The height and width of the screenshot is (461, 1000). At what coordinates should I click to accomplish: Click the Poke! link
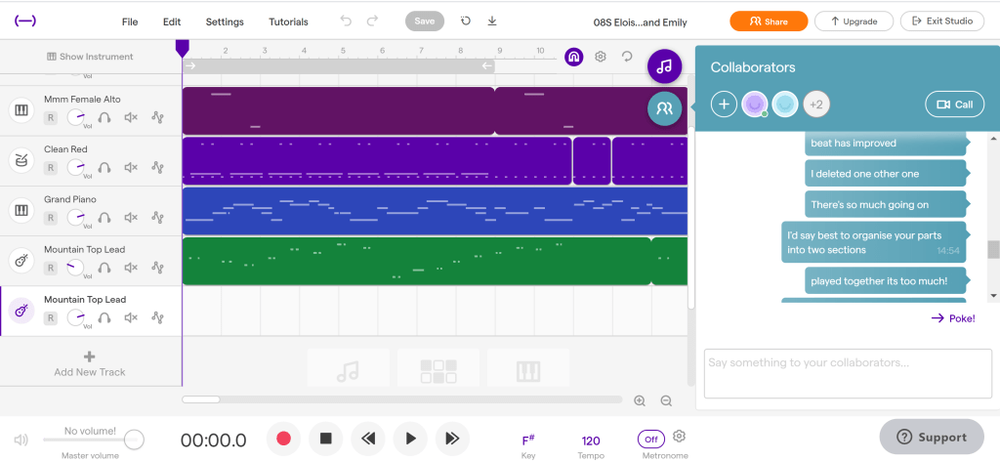[952, 318]
